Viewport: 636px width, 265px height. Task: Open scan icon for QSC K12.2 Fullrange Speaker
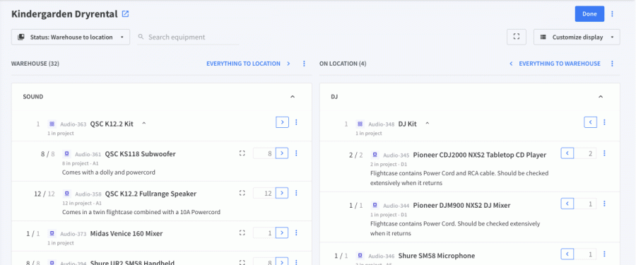tap(242, 193)
